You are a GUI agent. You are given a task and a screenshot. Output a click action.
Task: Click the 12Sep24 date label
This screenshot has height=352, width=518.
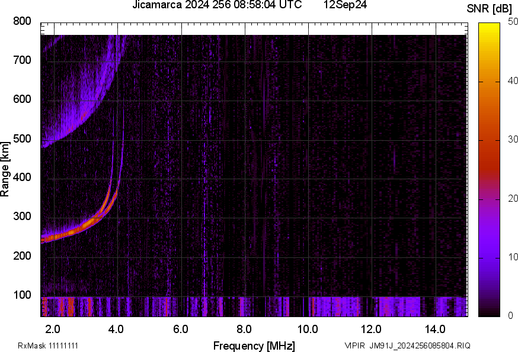click(x=346, y=5)
